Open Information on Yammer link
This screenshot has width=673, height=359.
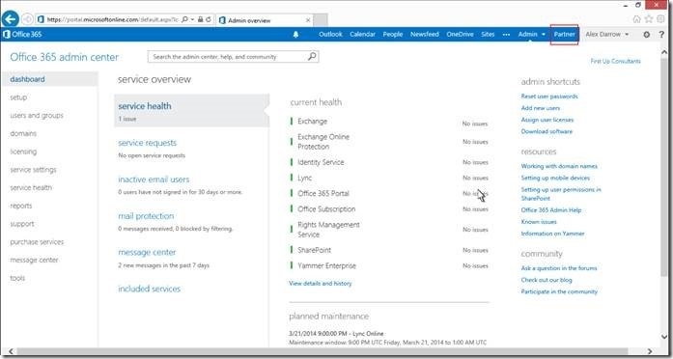[553, 234]
